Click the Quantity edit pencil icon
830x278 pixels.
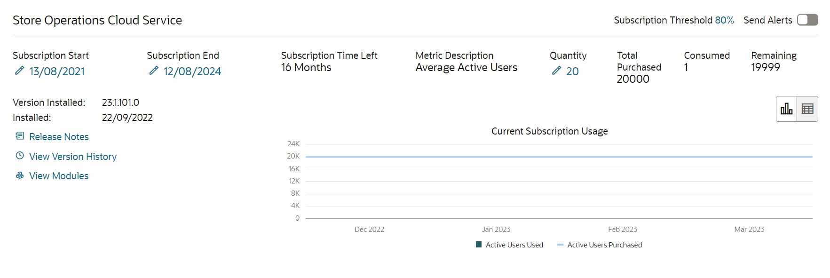click(556, 71)
